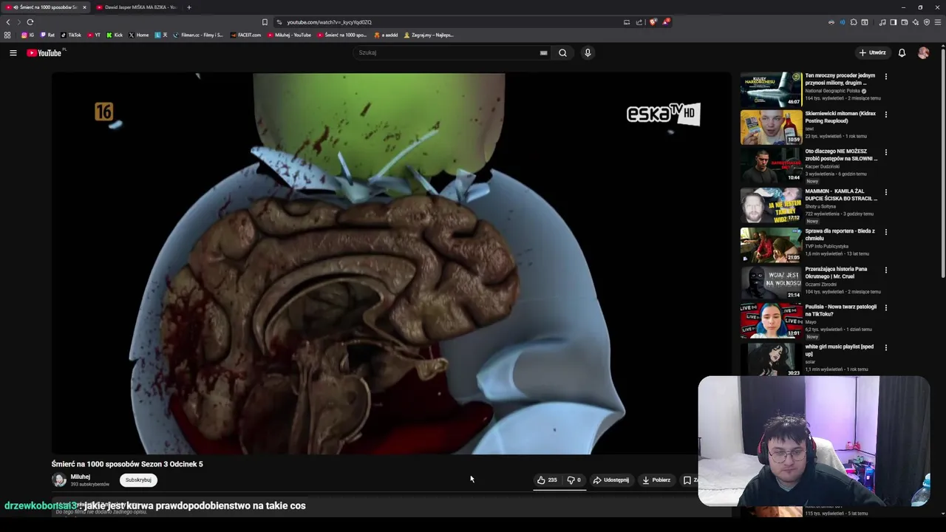
Task: Open the Miluhej - YouTube bookmark
Action: pos(290,35)
